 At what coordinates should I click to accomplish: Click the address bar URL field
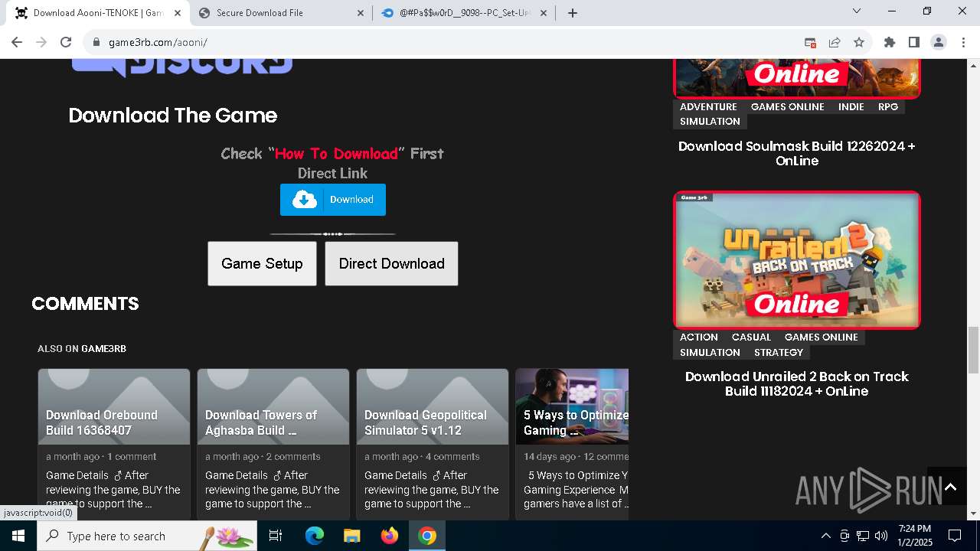[x=444, y=42]
